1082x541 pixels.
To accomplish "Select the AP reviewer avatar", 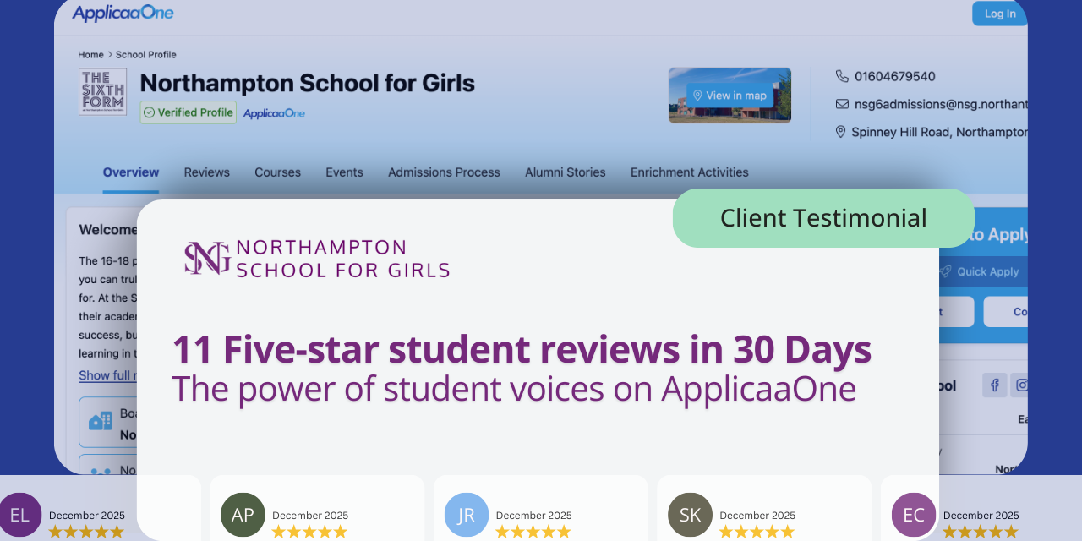I will click(243, 515).
